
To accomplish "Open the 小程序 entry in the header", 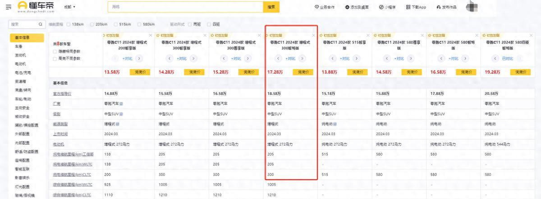I will click(388, 7).
